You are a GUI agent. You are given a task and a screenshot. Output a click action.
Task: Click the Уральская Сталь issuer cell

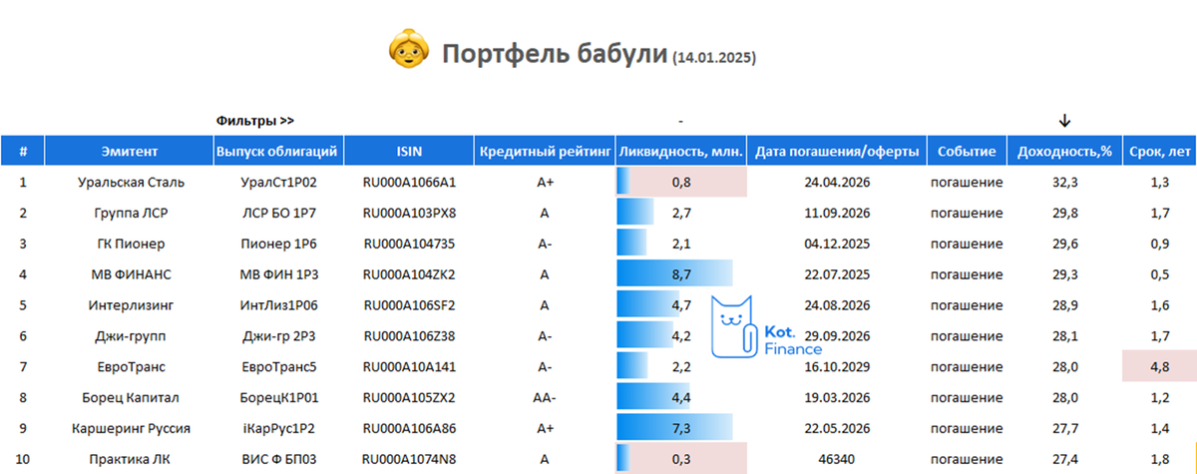pos(130,183)
